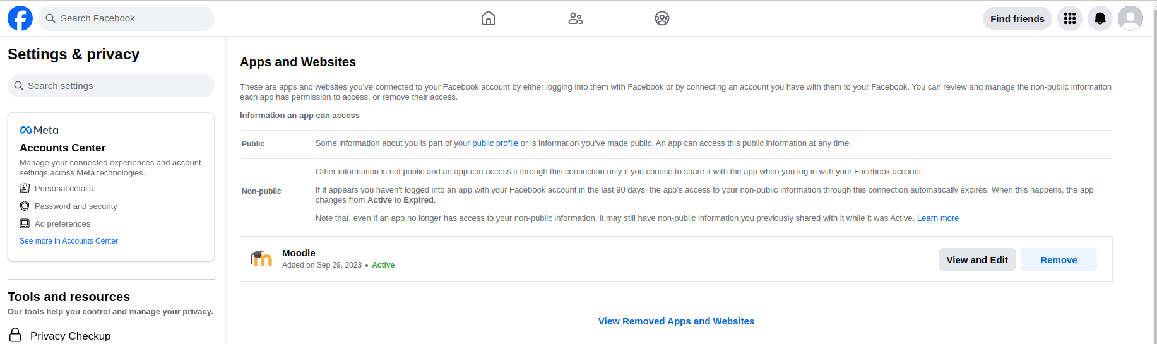The width and height of the screenshot is (1157, 344).
Task: Click View and Edit for Moodle
Action: pos(977,259)
